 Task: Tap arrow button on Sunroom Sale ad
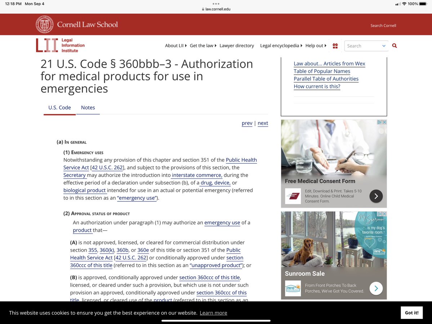376,288
